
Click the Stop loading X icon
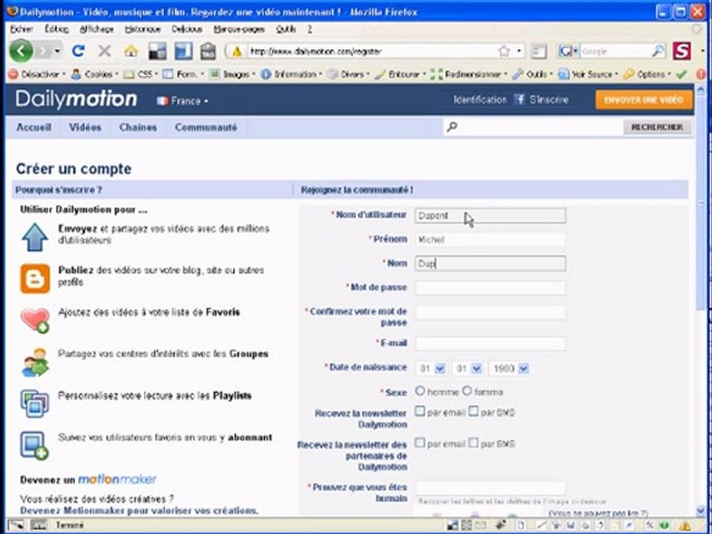tap(105, 51)
